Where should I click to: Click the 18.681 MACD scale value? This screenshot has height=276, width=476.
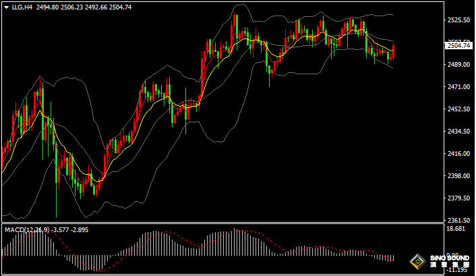(456, 229)
